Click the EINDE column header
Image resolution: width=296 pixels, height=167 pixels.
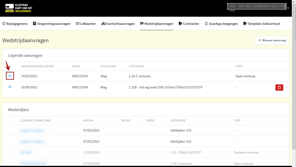(x=150, y=120)
